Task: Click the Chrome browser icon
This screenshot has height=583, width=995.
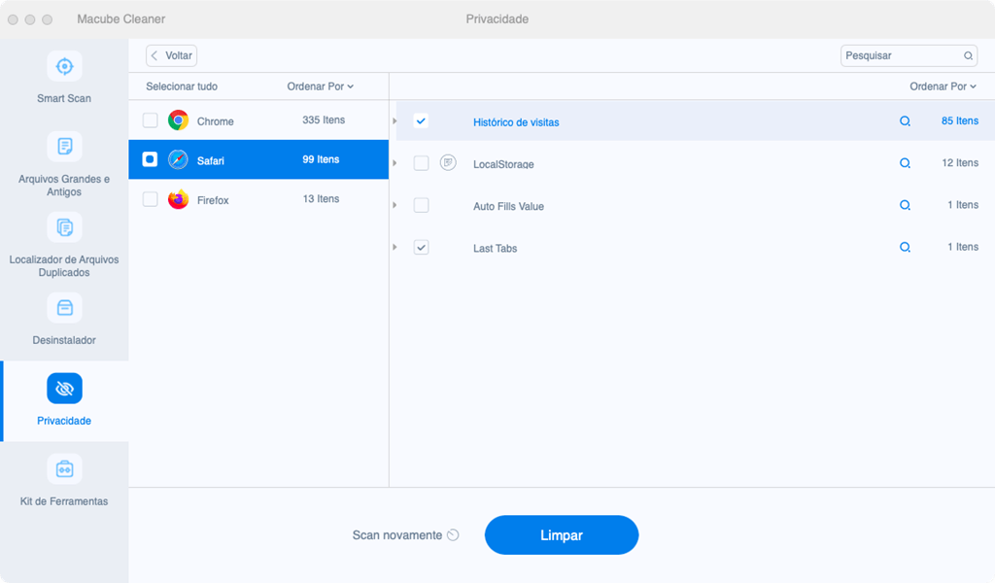Action: coord(179,120)
